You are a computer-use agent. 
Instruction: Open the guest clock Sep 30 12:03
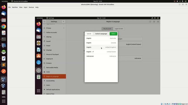tap(101, 18)
